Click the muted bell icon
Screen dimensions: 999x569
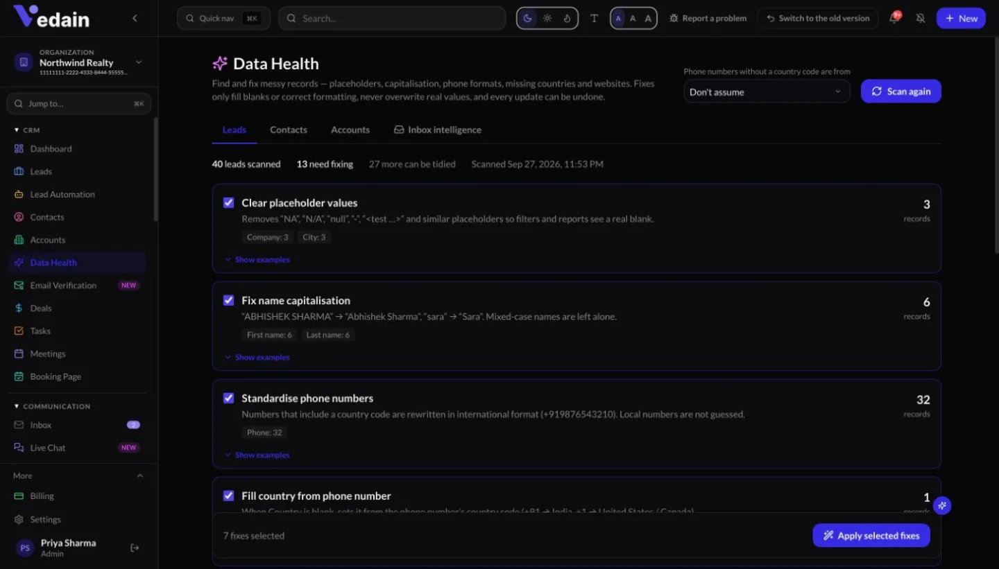[921, 18]
